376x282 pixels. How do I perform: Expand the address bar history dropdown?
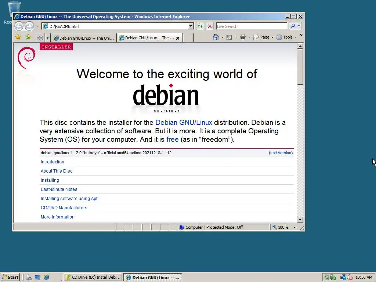tap(191, 26)
